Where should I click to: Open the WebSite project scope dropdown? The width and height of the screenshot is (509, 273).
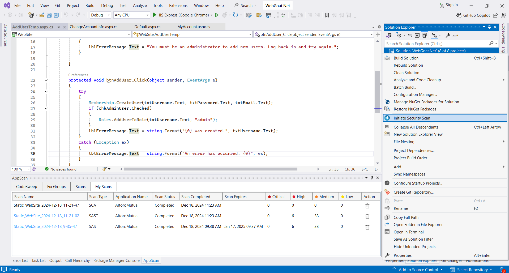click(71, 34)
